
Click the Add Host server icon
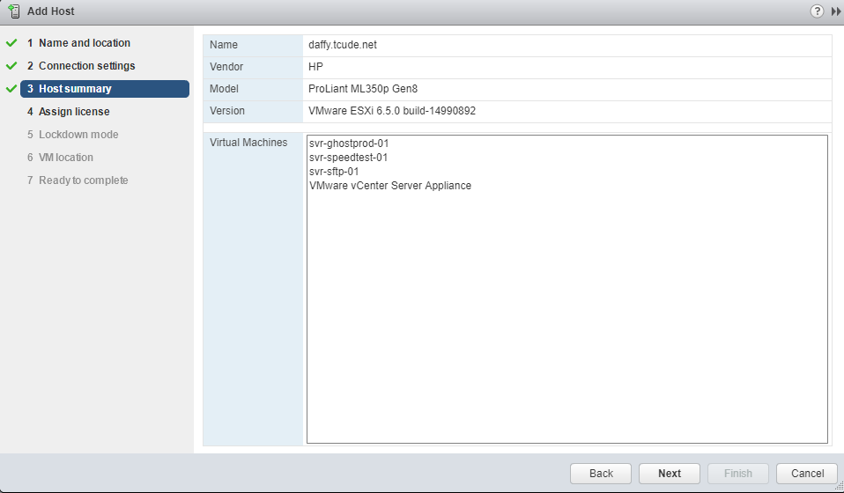[x=14, y=11]
